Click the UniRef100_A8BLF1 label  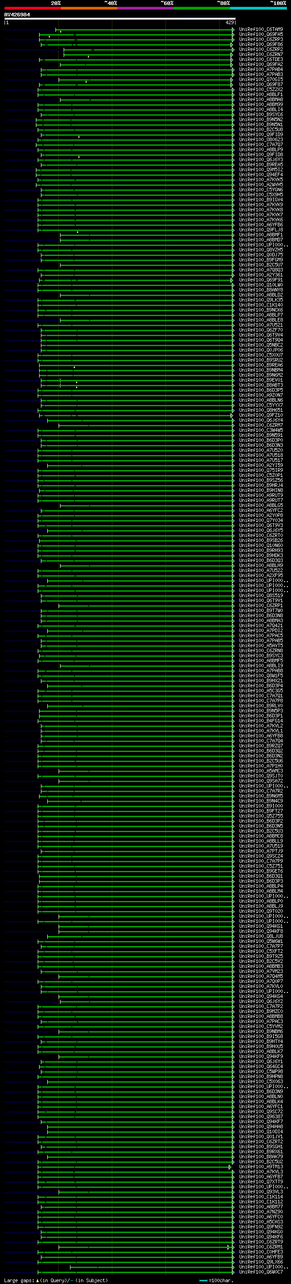[261, 94]
